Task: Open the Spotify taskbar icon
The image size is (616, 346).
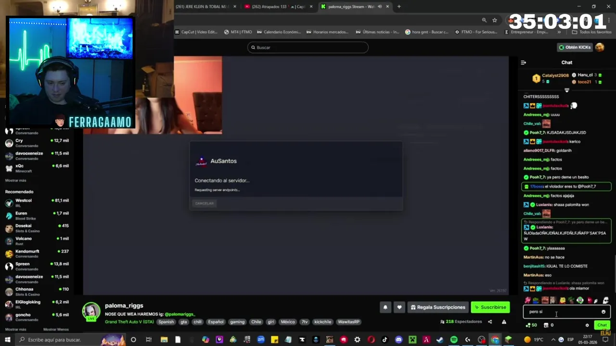Action: (454, 340)
